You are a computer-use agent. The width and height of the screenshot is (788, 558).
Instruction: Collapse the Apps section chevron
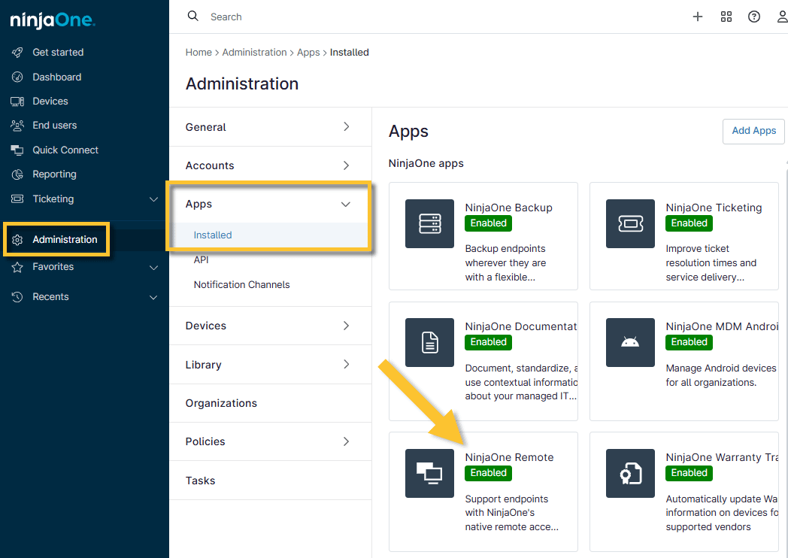(x=346, y=204)
